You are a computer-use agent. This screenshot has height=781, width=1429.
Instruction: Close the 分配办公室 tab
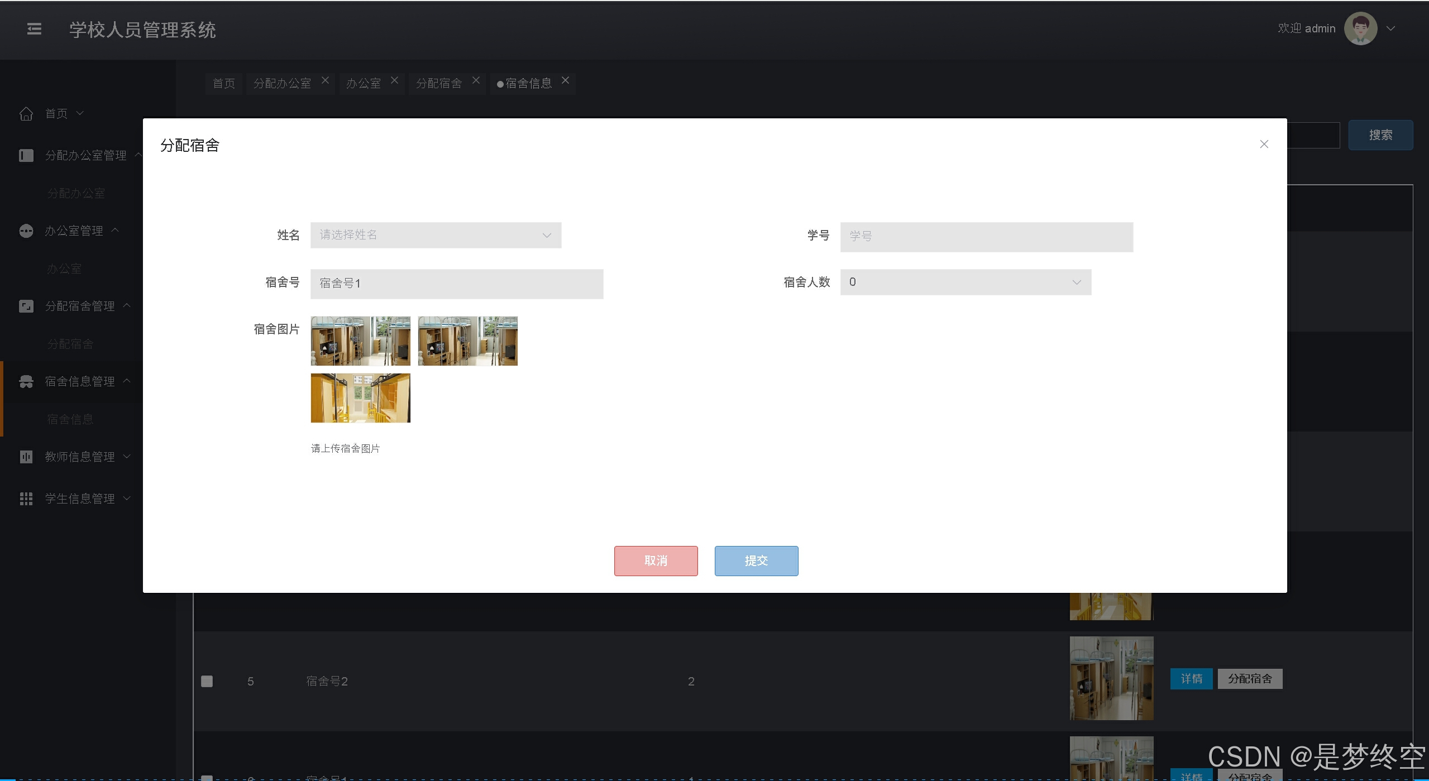(325, 80)
